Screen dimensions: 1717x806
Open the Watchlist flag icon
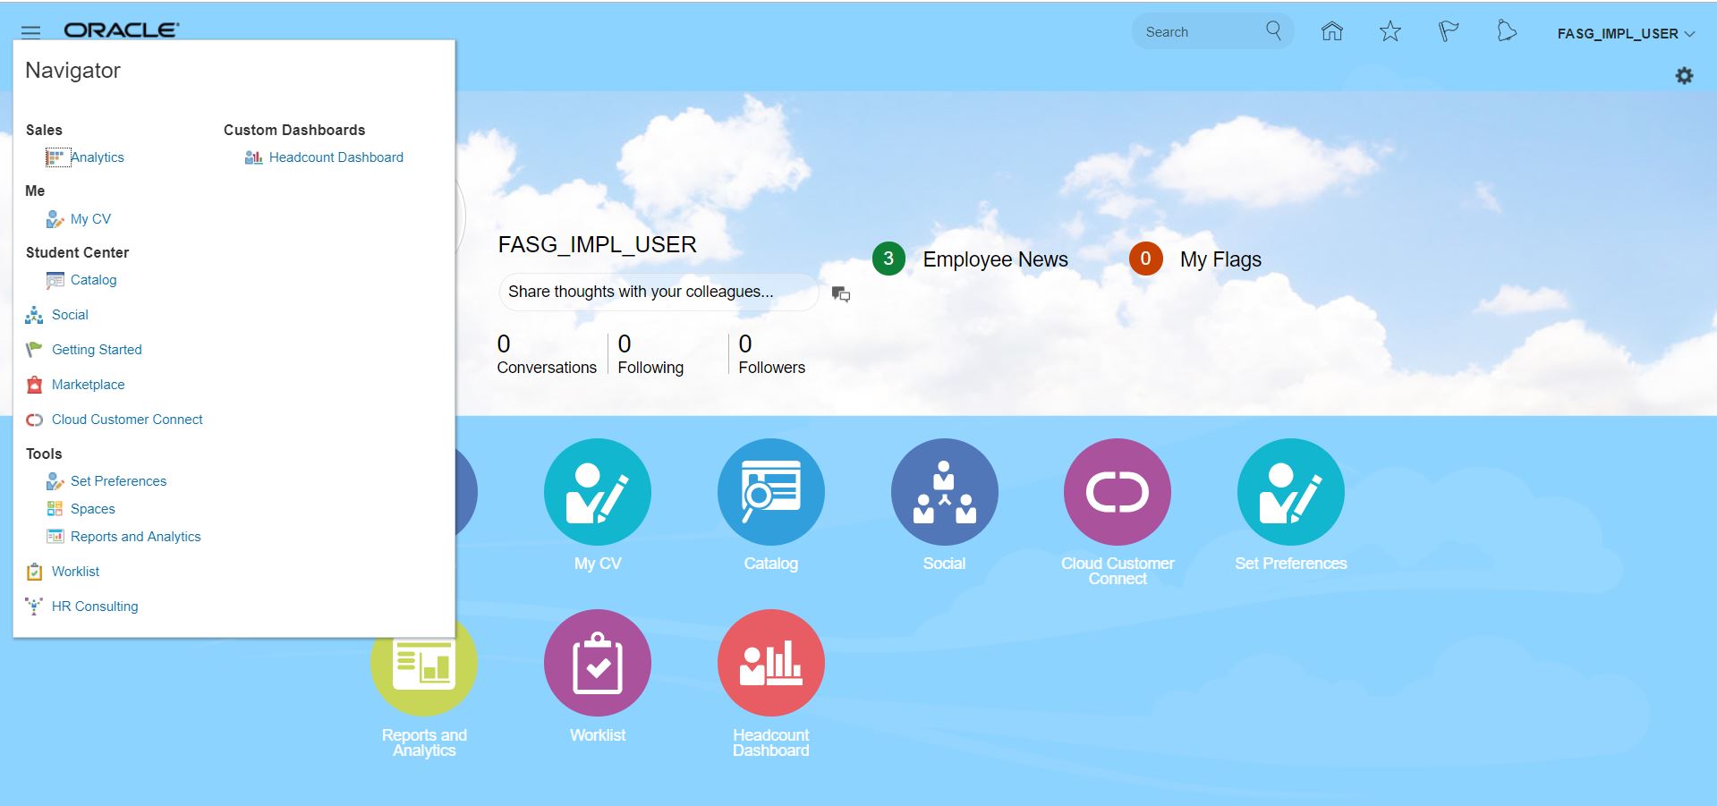click(x=1448, y=32)
